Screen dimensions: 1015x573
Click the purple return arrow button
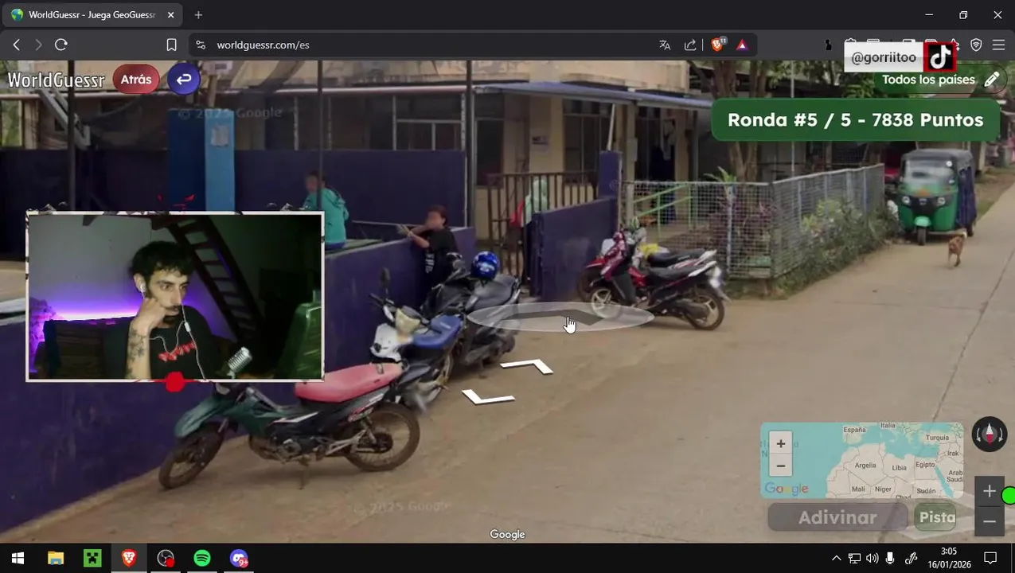pyautogui.click(x=184, y=79)
